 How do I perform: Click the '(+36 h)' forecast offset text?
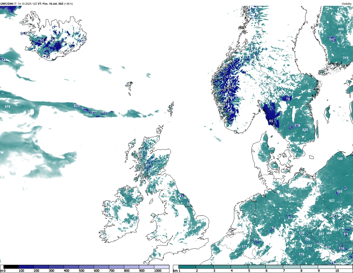coord(68,4)
